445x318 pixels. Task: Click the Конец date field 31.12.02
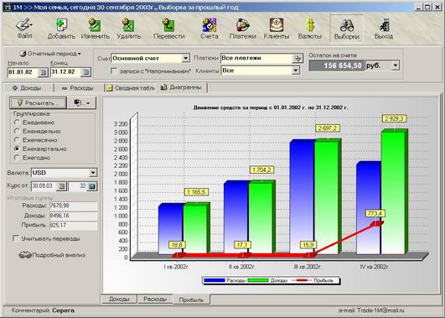66,72
